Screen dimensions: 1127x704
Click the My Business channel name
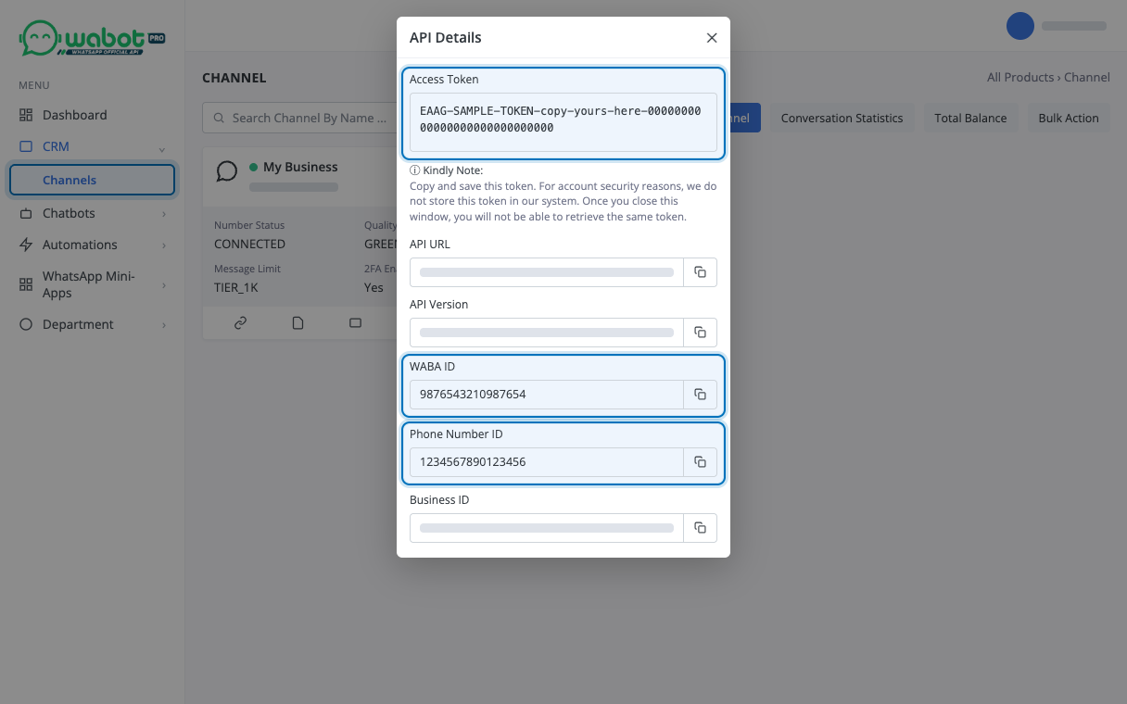(300, 167)
